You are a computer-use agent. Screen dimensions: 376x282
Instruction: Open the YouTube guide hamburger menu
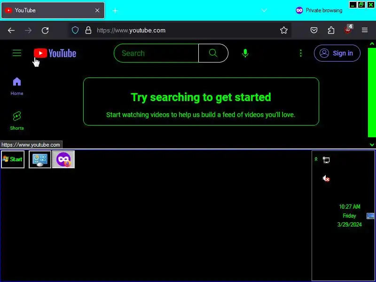(x=17, y=53)
